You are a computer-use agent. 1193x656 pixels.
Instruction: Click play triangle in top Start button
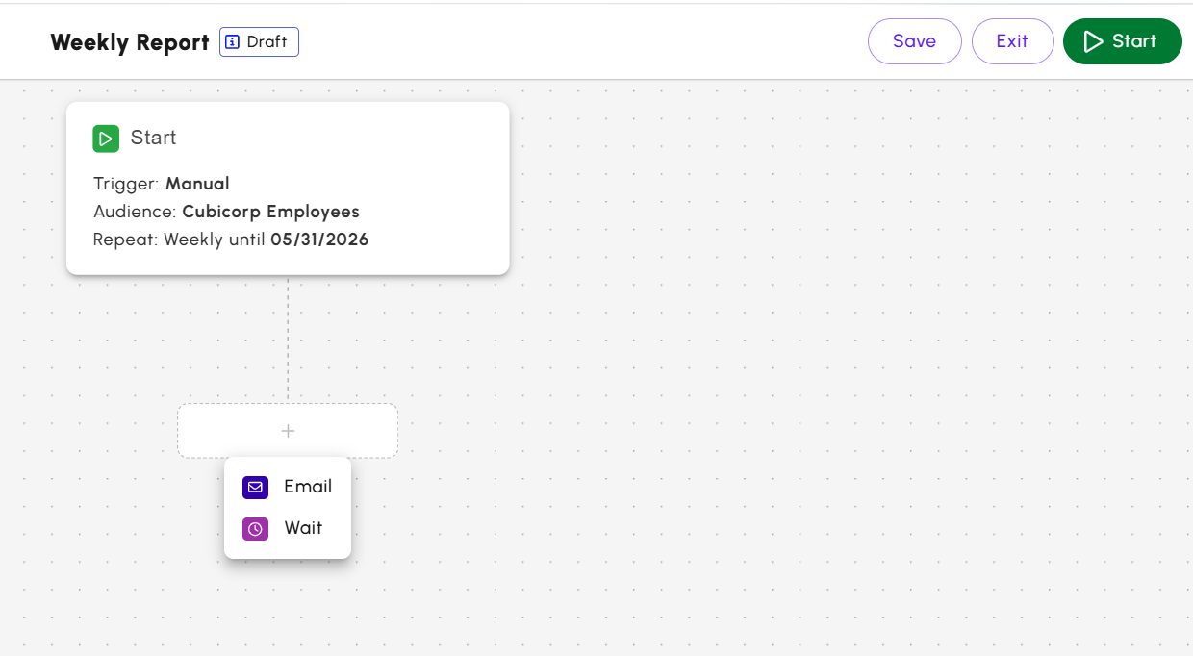1093,41
